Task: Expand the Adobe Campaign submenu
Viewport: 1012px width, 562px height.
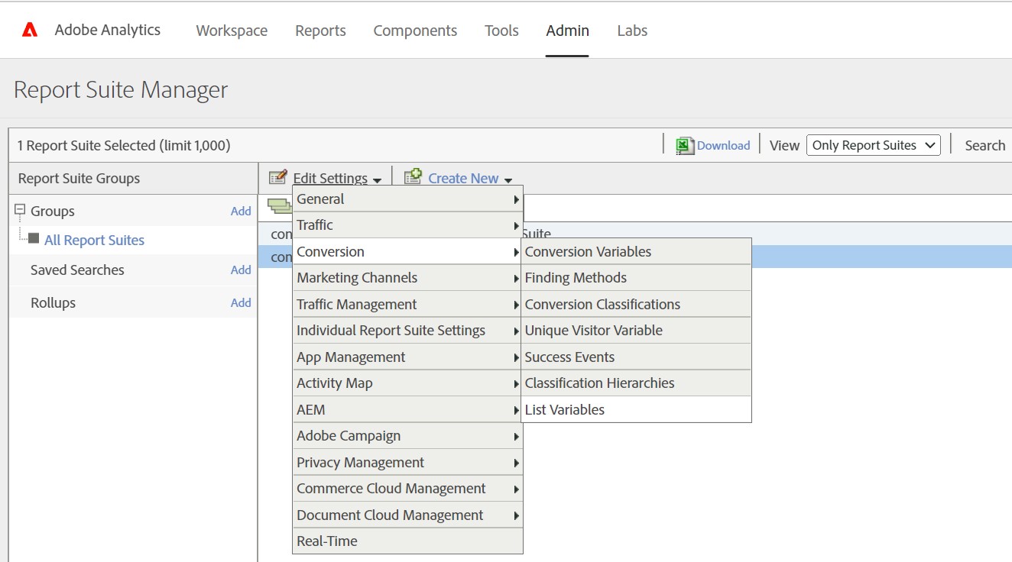Action: point(407,436)
